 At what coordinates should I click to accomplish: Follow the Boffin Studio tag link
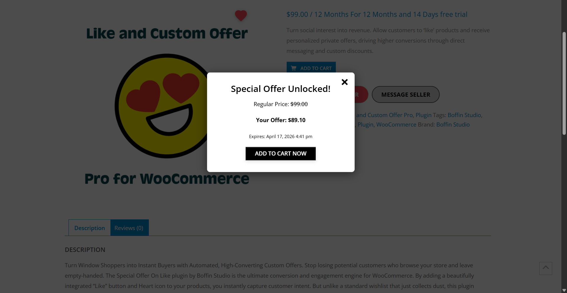click(x=464, y=115)
